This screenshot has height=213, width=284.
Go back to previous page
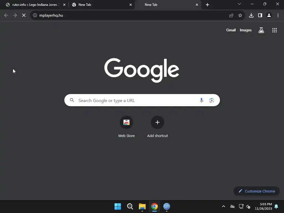[6, 16]
